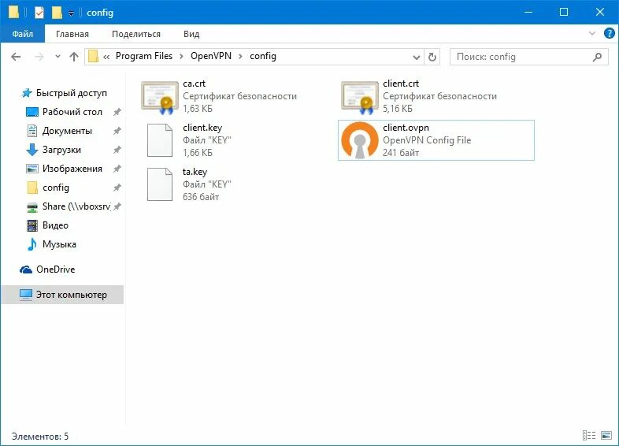Show hidden path segments via double chevron
Screen dimensions: 619x446
coord(106,57)
